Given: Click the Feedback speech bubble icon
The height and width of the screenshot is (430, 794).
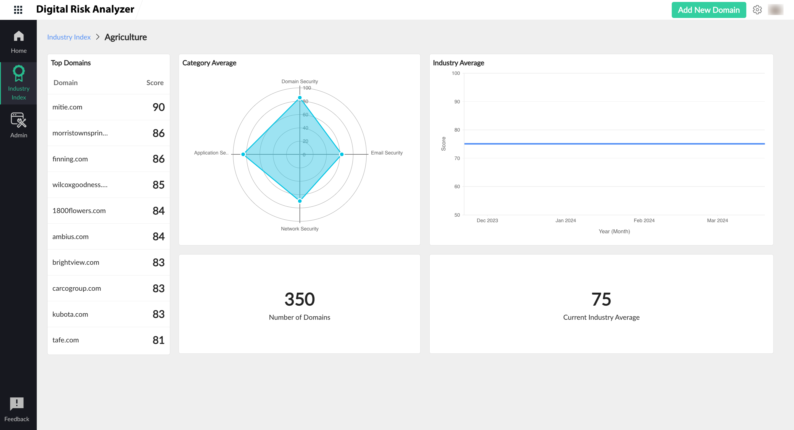Looking at the screenshot, I should tap(17, 403).
